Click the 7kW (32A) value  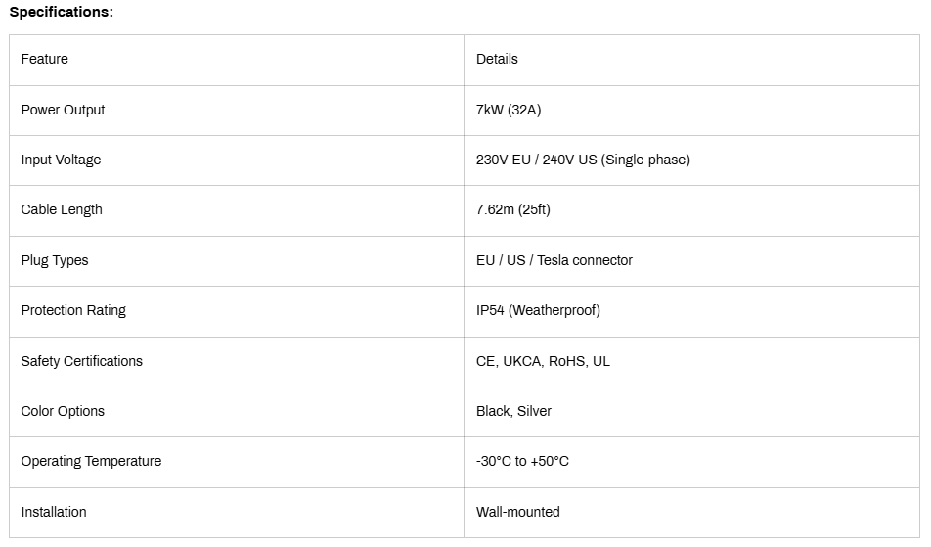tap(509, 110)
